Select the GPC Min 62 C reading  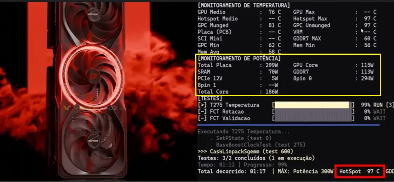tap(239, 45)
